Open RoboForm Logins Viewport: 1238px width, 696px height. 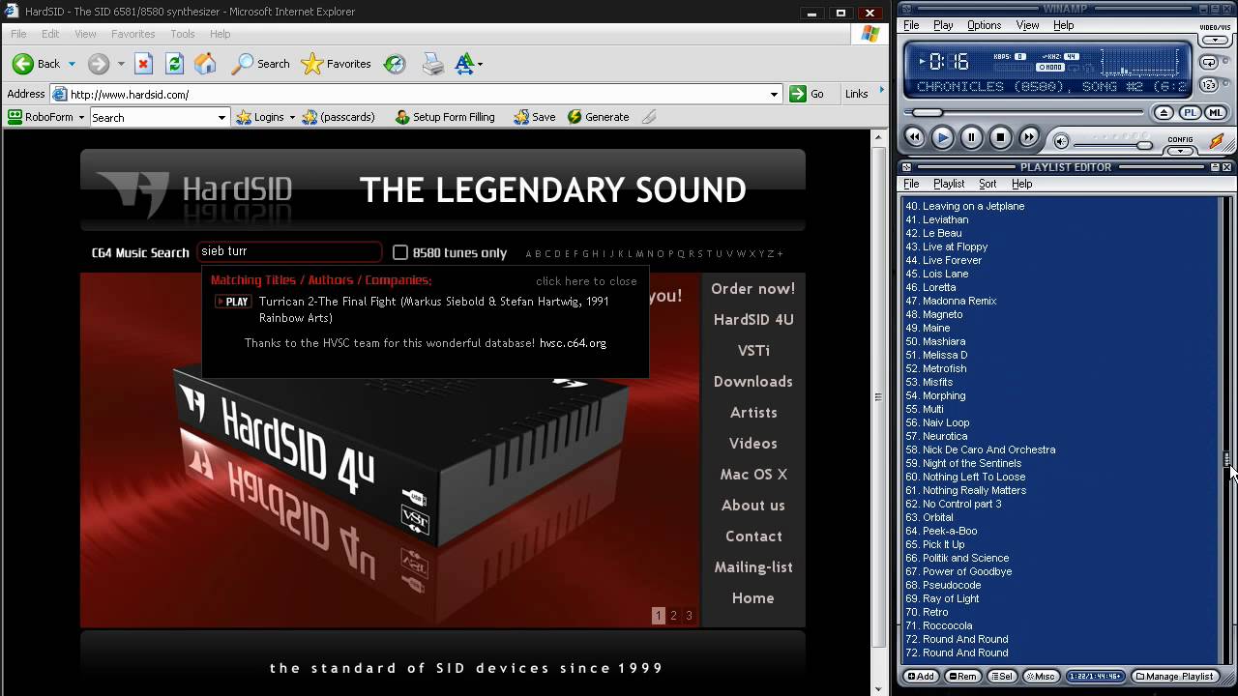(x=260, y=117)
